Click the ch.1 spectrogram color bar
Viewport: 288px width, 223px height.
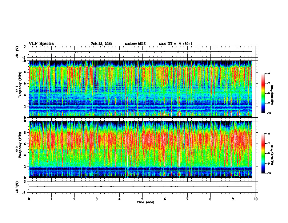pyautogui.click(x=263, y=93)
